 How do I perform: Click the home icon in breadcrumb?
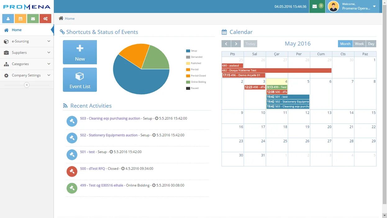(x=61, y=18)
